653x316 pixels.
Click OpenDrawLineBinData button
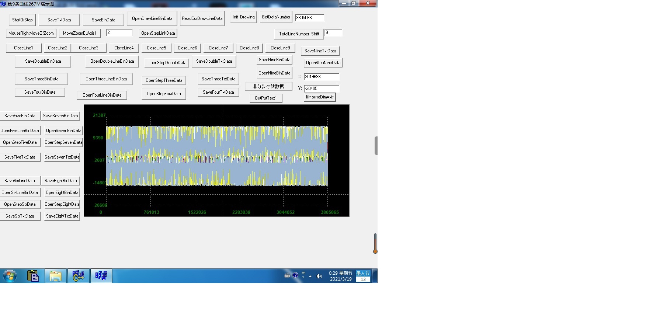point(152,18)
